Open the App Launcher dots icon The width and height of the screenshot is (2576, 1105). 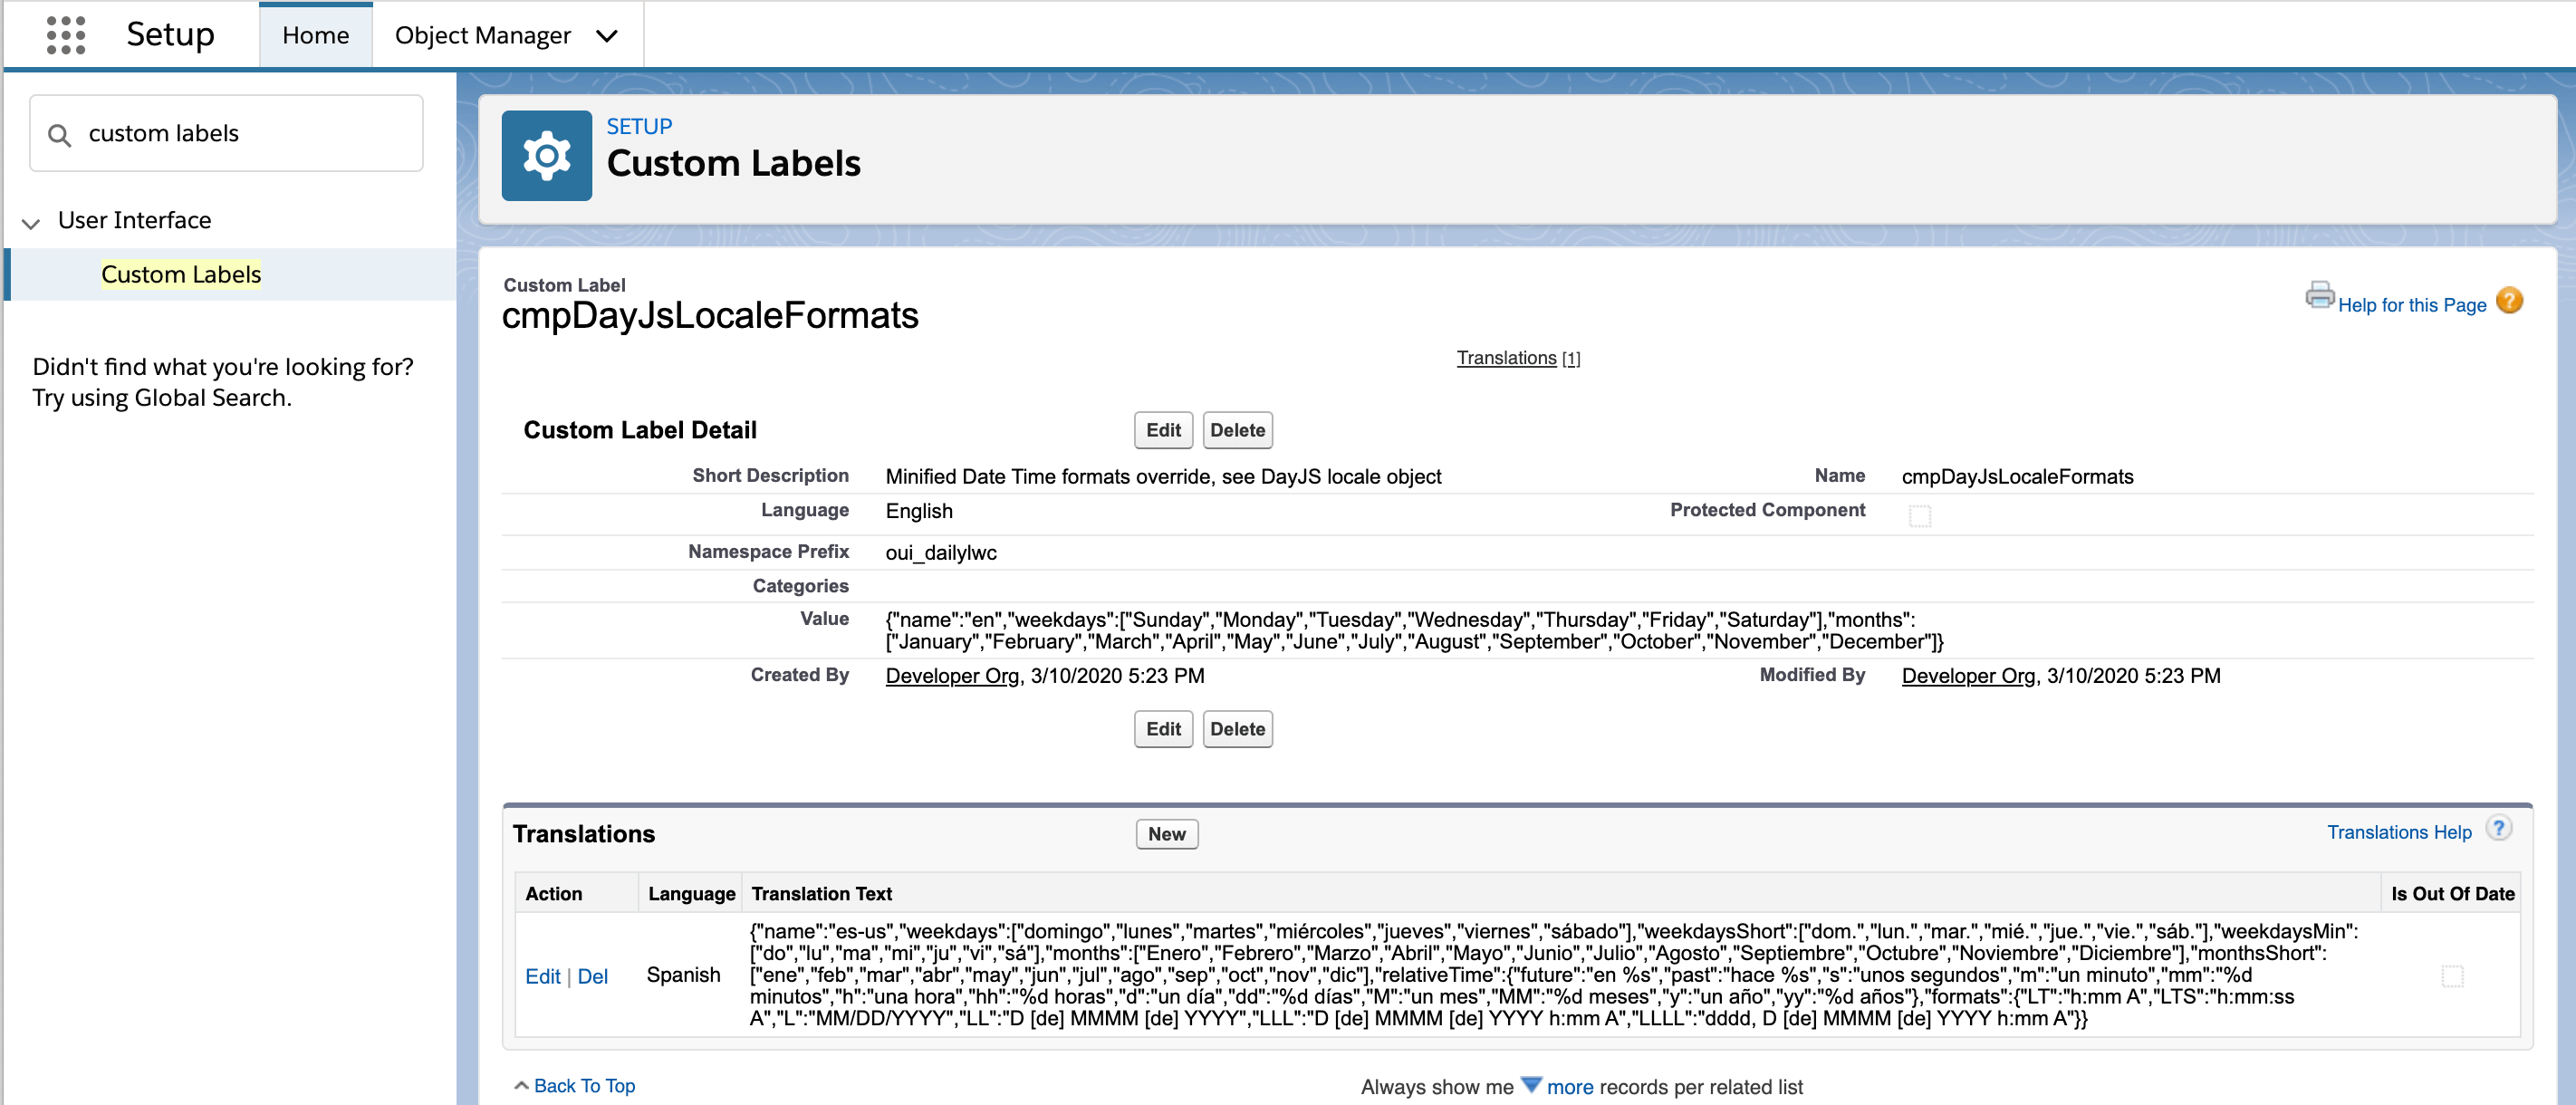click(66, 35)
